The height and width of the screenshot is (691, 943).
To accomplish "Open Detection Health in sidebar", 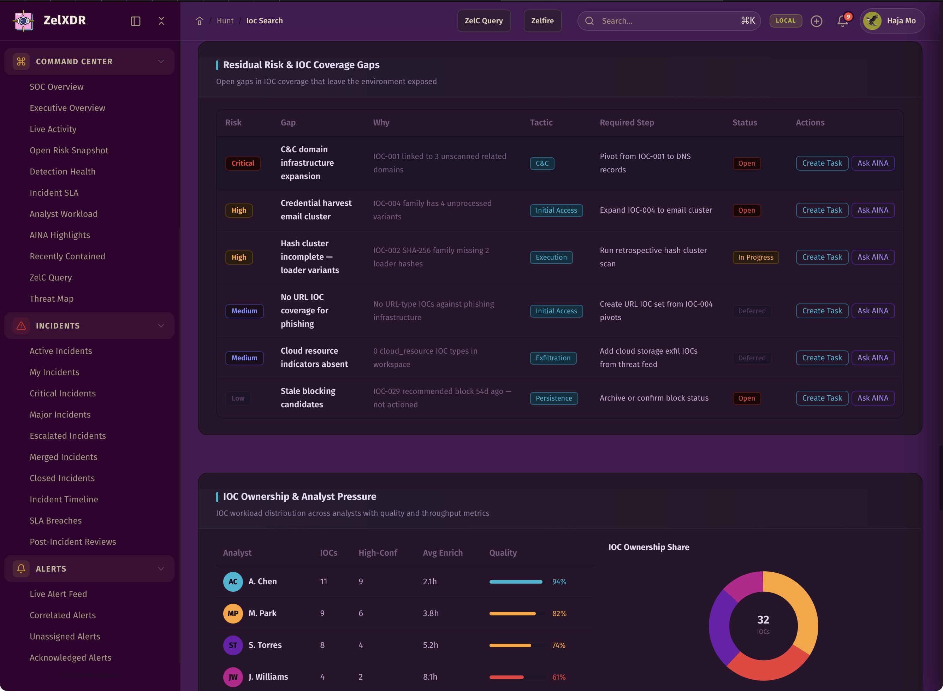I will 63,171.
